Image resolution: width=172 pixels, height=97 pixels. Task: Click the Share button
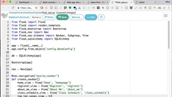(x=49, y=17)
